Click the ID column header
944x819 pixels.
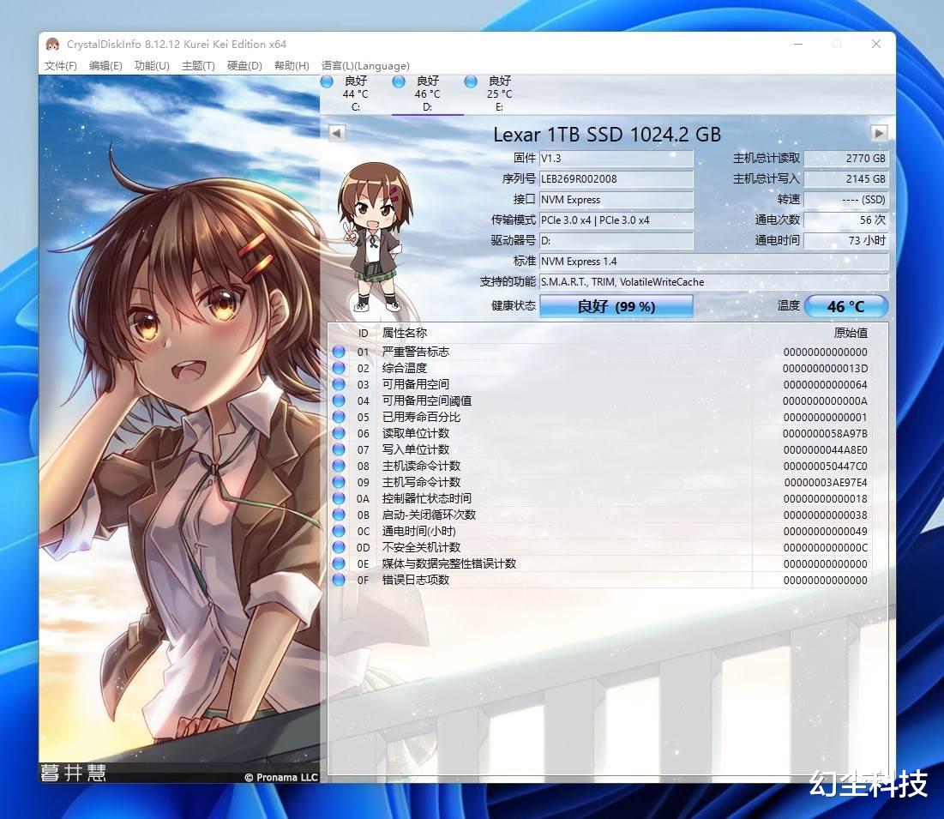pos(363,333)
